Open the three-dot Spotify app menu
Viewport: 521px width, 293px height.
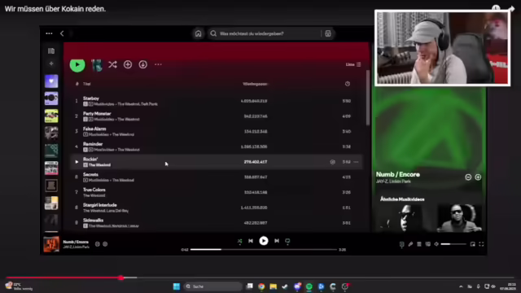pyautogui.click(x=49, y=33)
